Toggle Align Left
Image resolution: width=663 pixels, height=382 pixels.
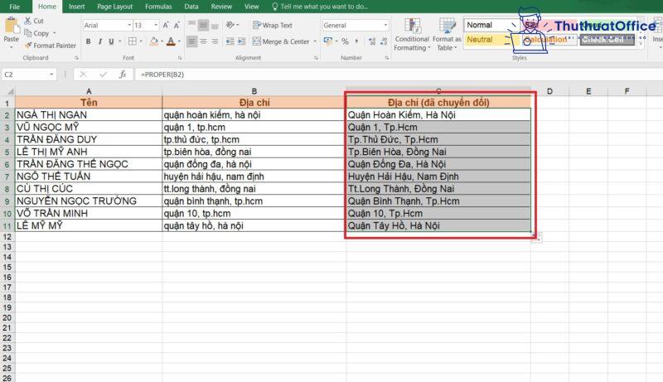(x=191, y=41)
